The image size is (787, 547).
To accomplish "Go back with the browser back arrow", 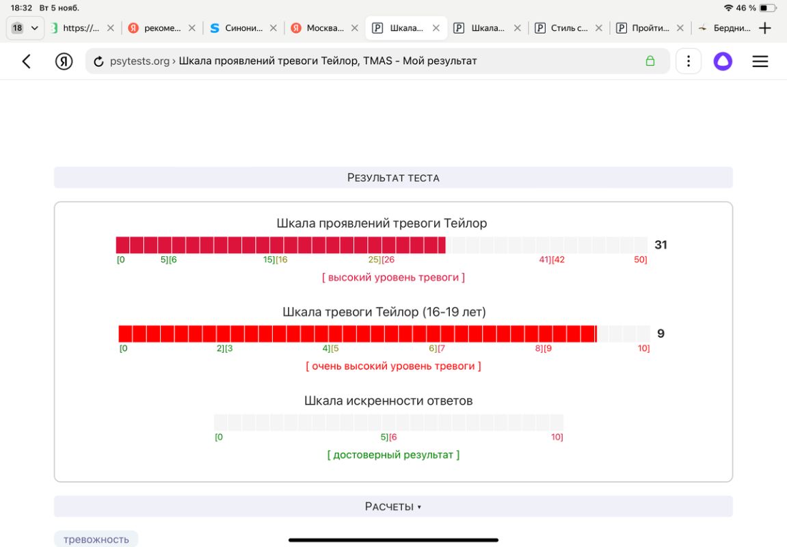I will point(27,62).
